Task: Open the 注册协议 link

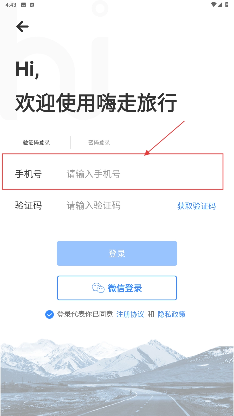Action: pos(130,314)
